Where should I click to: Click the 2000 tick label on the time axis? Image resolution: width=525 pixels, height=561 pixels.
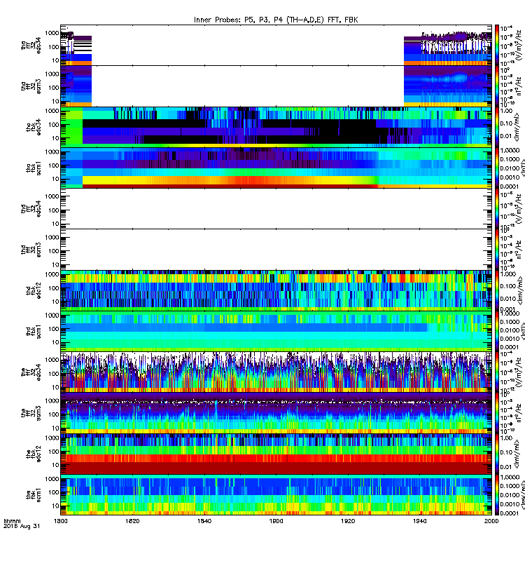click(x=491, y=521)
